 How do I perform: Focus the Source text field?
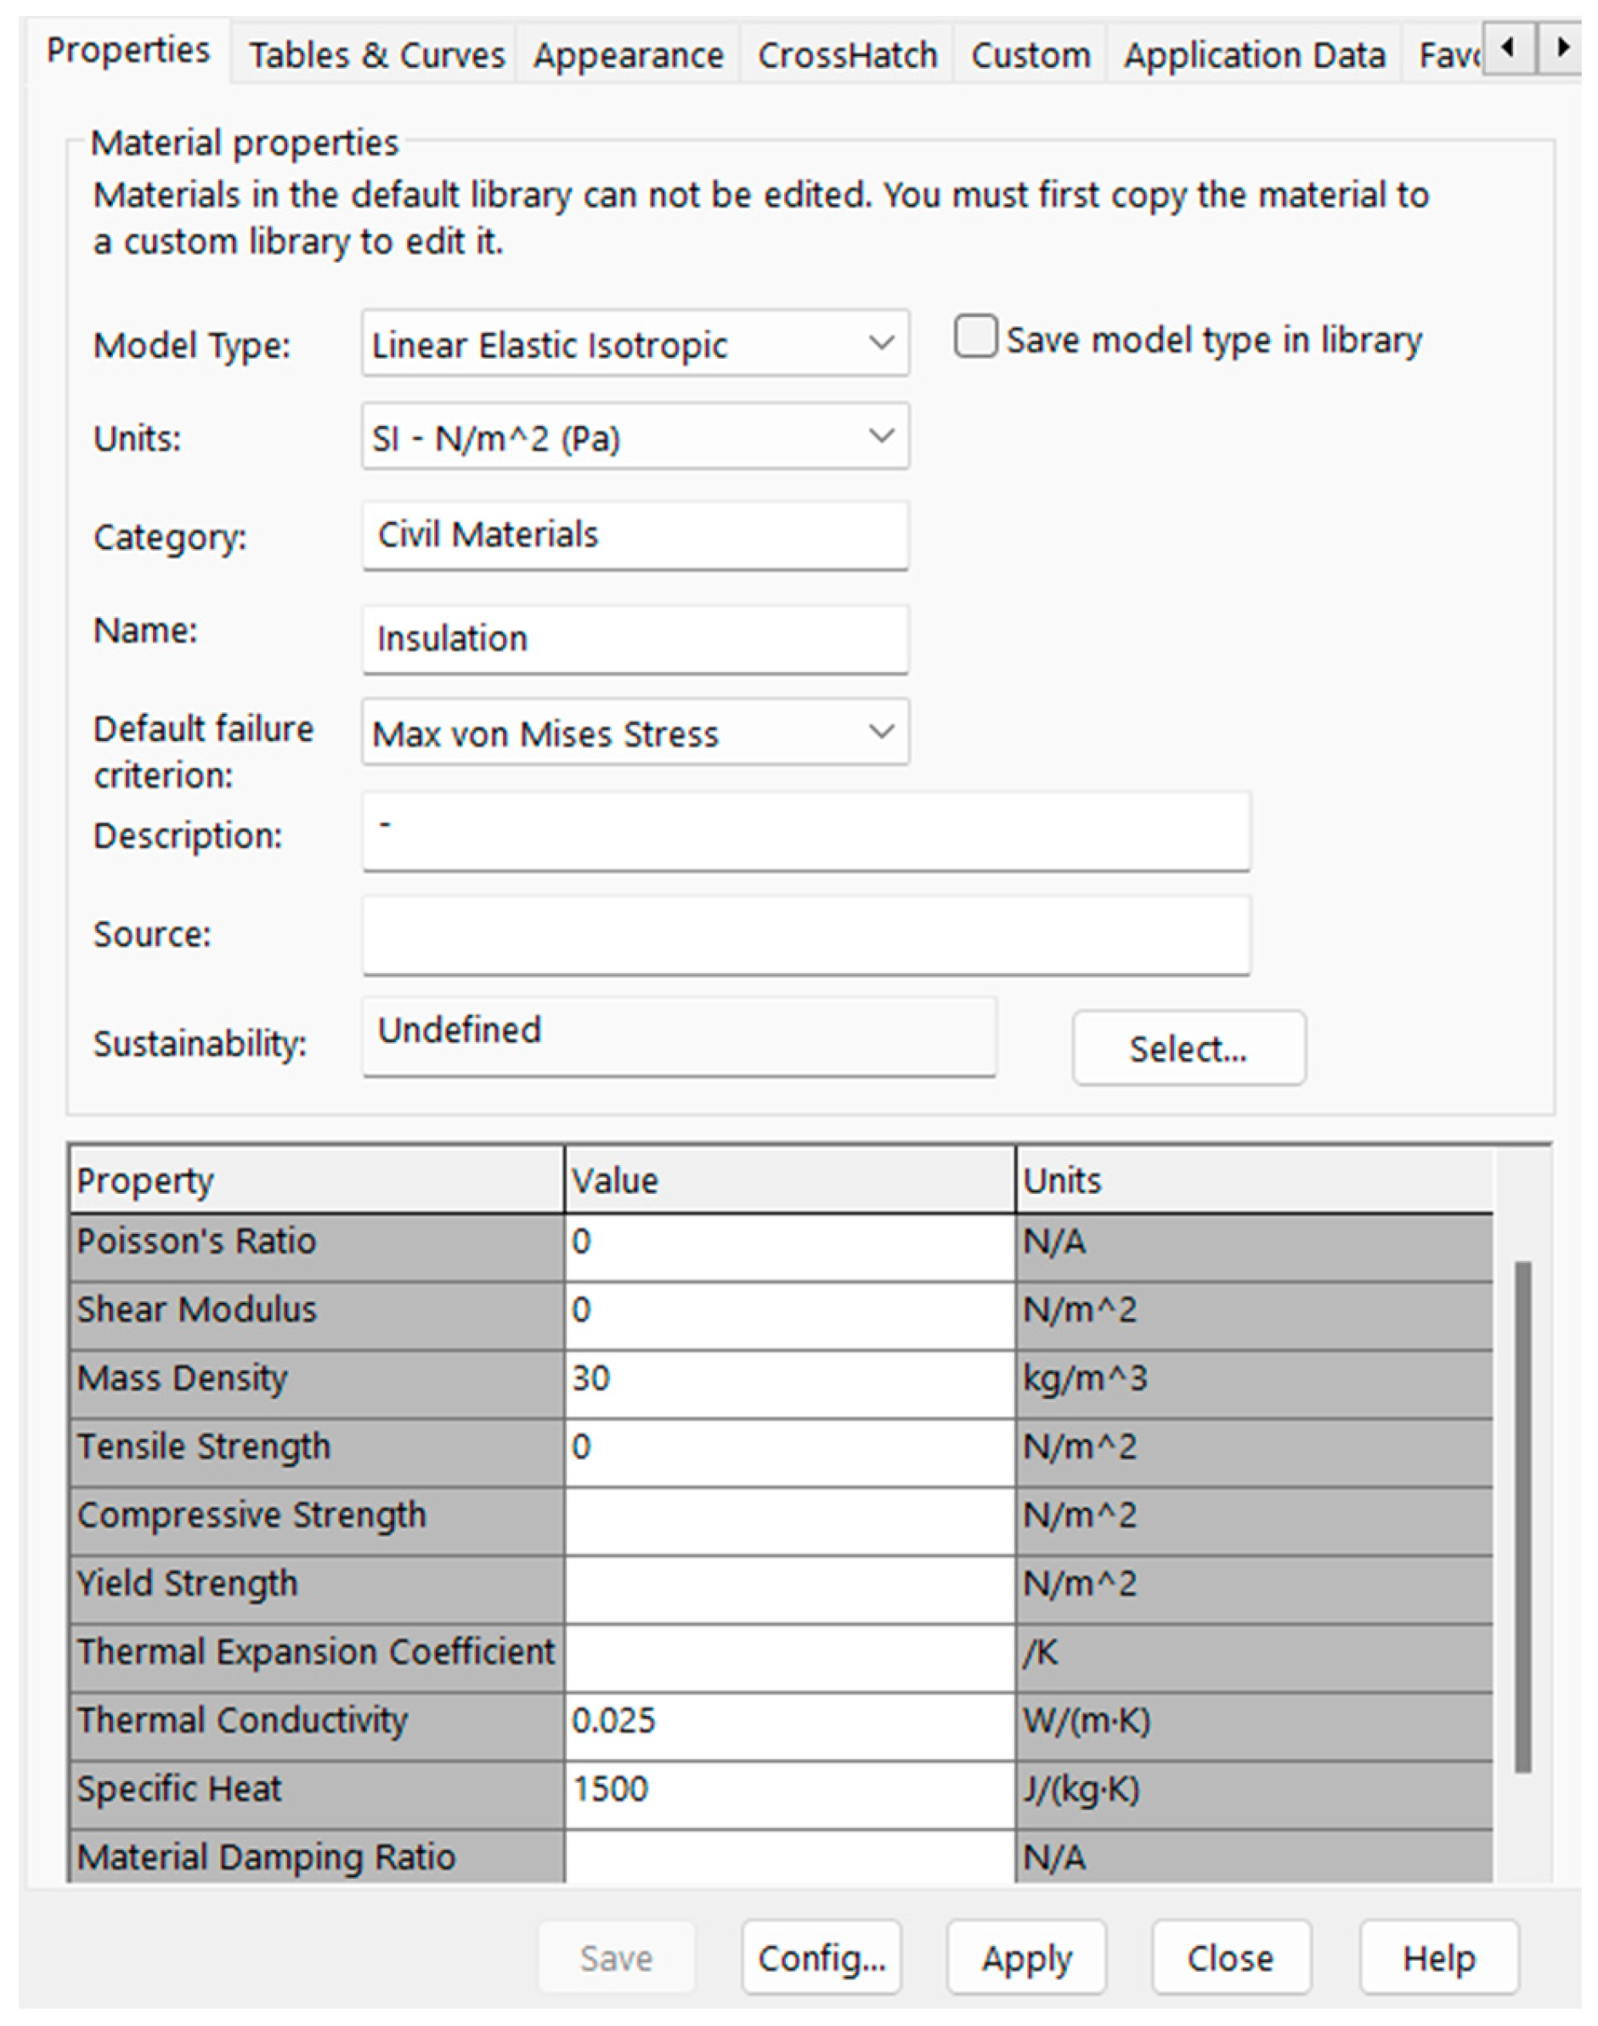coord(806,935)
